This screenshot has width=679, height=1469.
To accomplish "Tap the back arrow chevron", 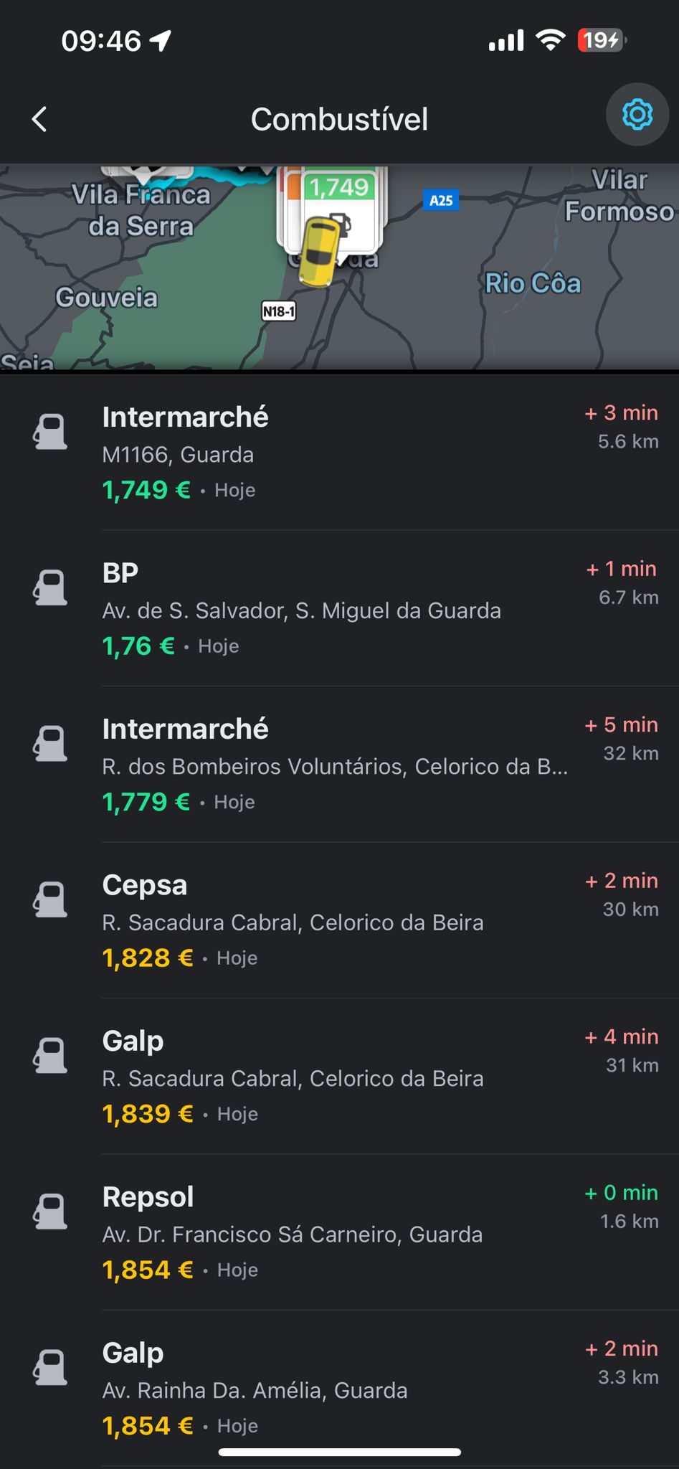I will coord(40,119).
